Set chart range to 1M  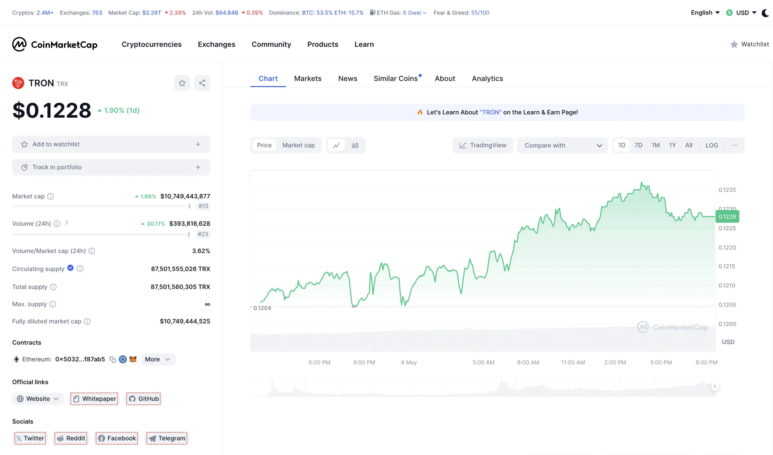(656, 145)
